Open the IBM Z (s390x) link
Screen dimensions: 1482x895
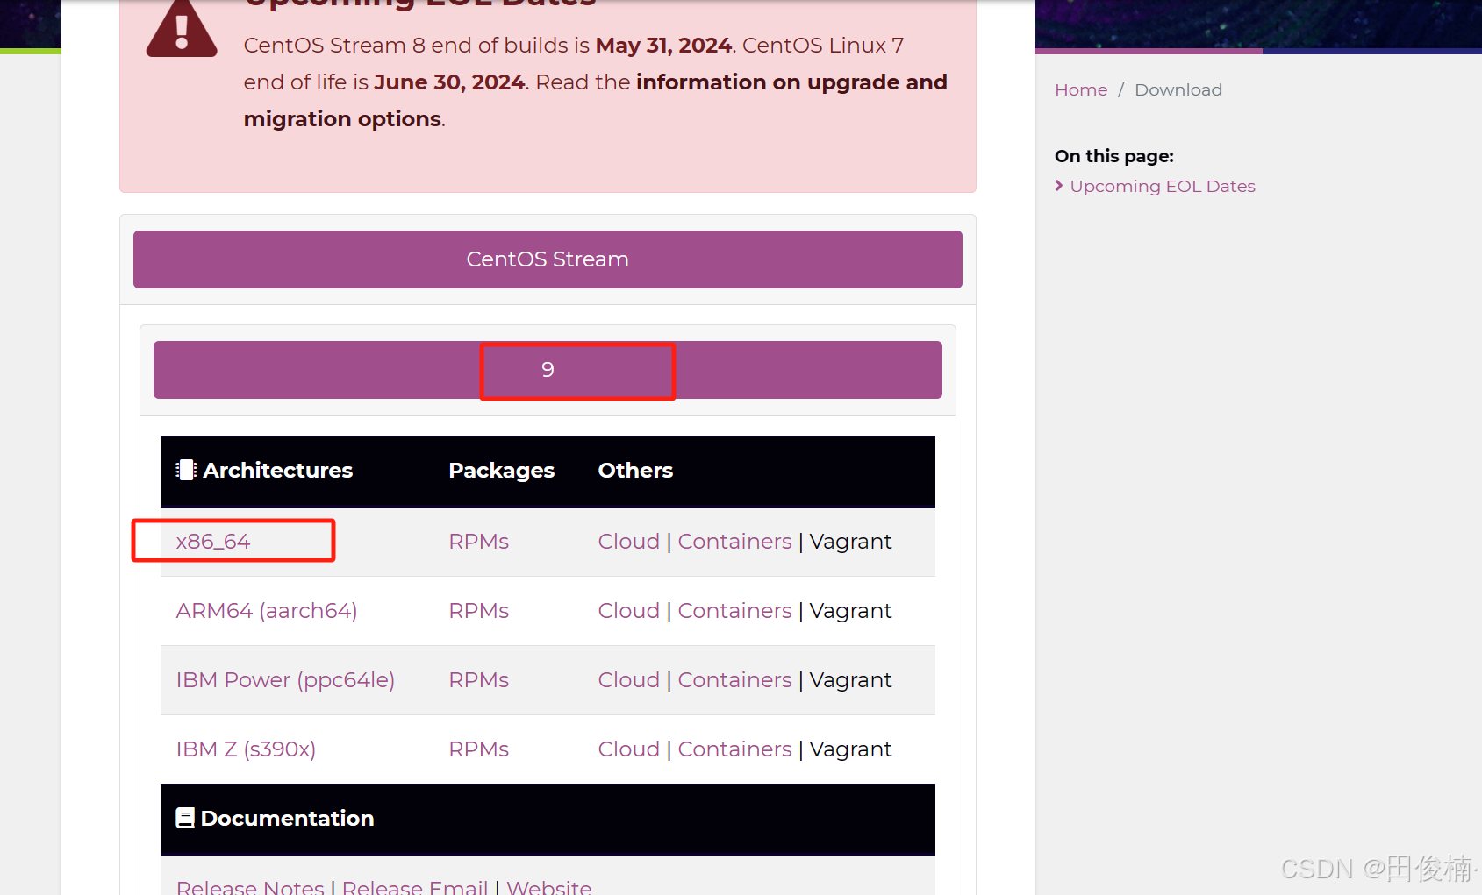click(x=246, y=749)
